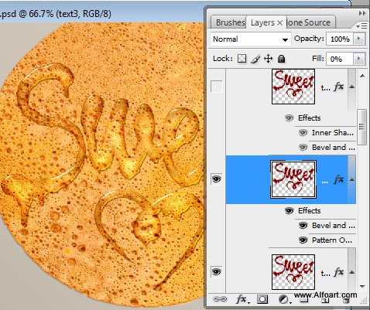The height and width of the screenshot is (310, 370).
Task: Click the selected layer's Sweet thumbnail
Action: [293, 179]
